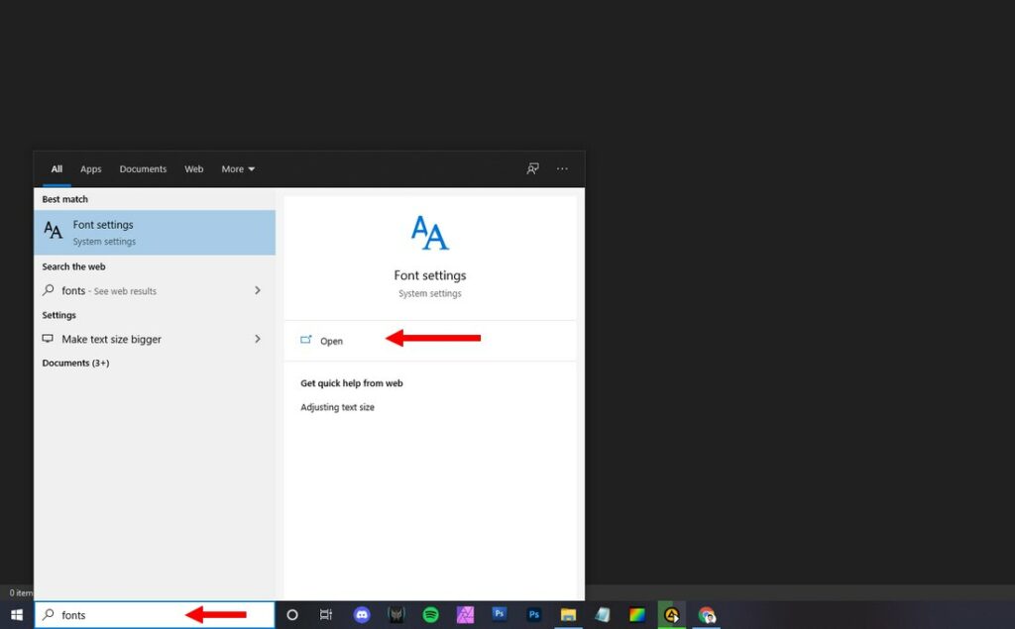
Task: Open the Start menu
Action: (17, 614)
